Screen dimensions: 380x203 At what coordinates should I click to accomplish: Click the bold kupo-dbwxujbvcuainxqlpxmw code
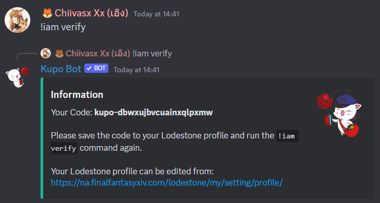(154, 112)
